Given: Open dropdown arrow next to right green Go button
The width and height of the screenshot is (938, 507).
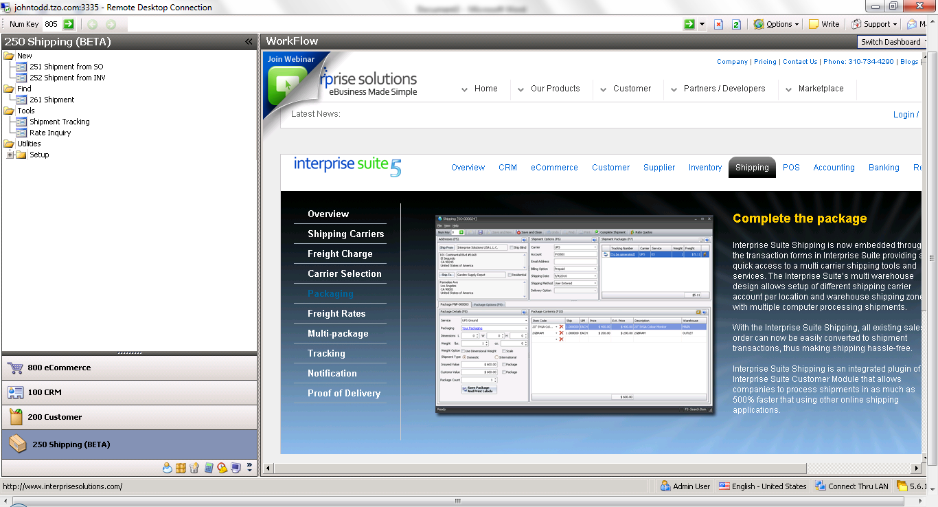Looking at the screenshot, I should pyautogui.click(x=702, y=25).
